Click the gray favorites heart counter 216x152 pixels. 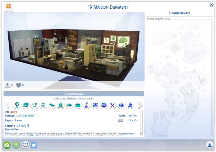coord(19,85)
